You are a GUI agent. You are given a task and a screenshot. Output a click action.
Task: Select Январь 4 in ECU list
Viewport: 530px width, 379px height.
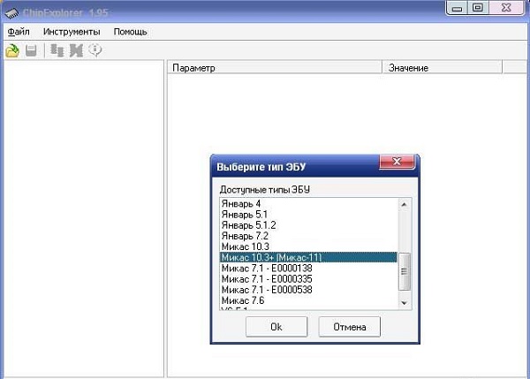point(308,204)
